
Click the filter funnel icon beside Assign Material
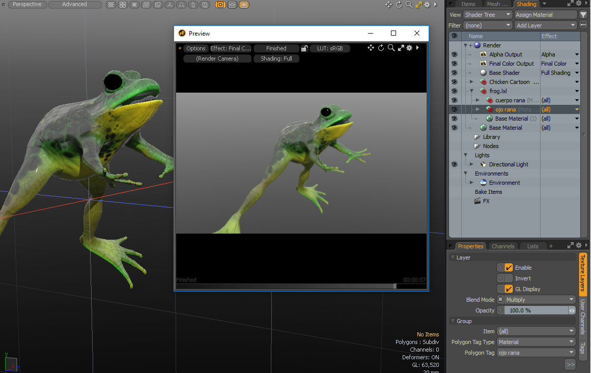click(x=583, y=15)
